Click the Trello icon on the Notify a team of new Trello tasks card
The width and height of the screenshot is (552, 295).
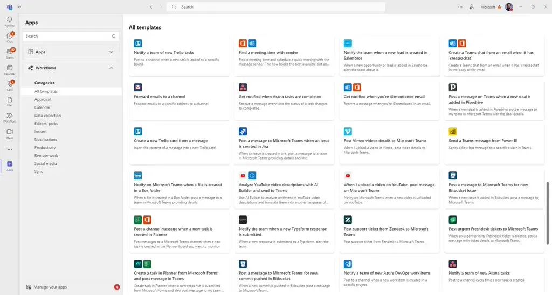tap(138, 43)
